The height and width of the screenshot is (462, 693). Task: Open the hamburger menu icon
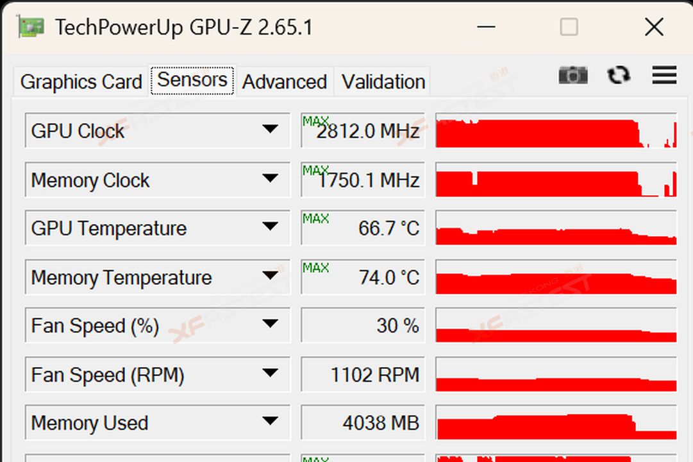(x=664, y=75)
